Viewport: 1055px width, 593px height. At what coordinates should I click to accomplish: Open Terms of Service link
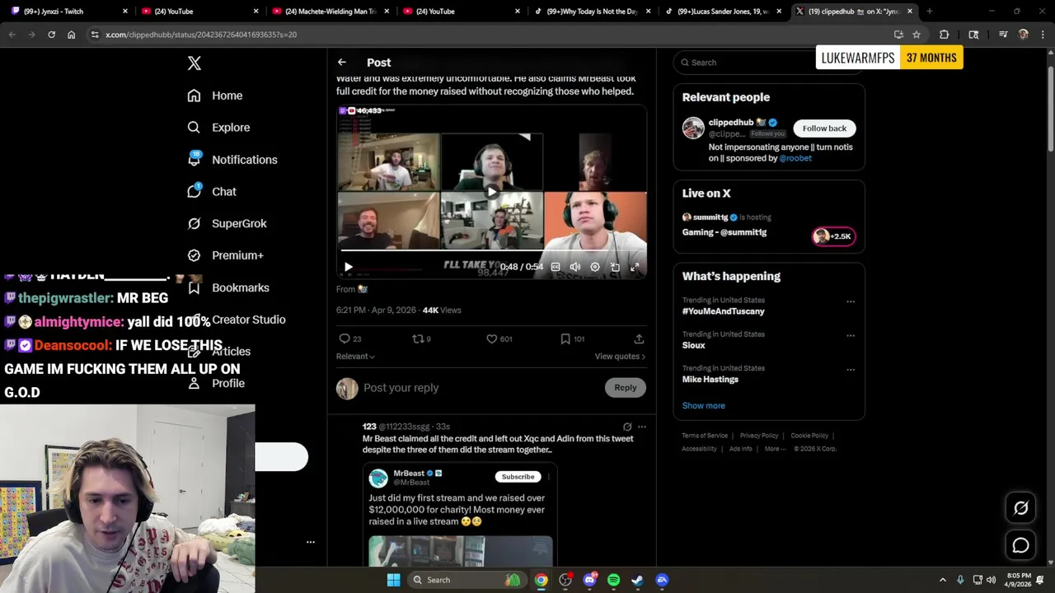[x=705, y=436]
